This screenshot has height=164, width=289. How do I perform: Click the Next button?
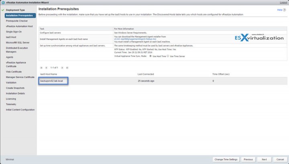(x=264, y=160)
